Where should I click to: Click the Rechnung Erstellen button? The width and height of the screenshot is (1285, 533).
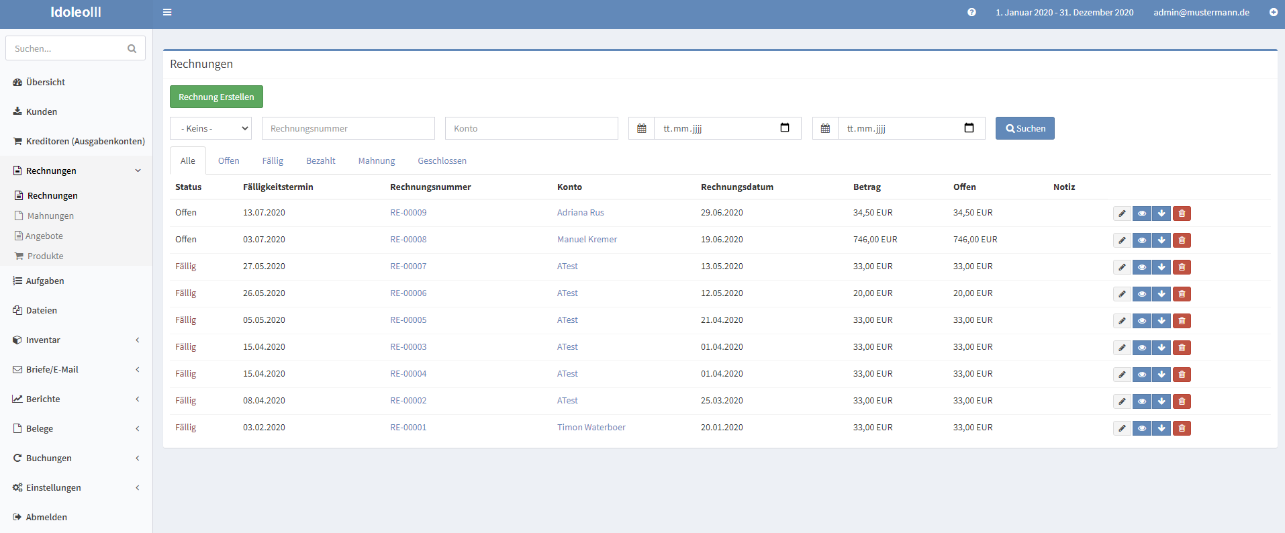tap(216, 97)
